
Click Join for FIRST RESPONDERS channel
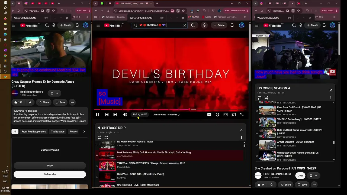tap(300, 175)
